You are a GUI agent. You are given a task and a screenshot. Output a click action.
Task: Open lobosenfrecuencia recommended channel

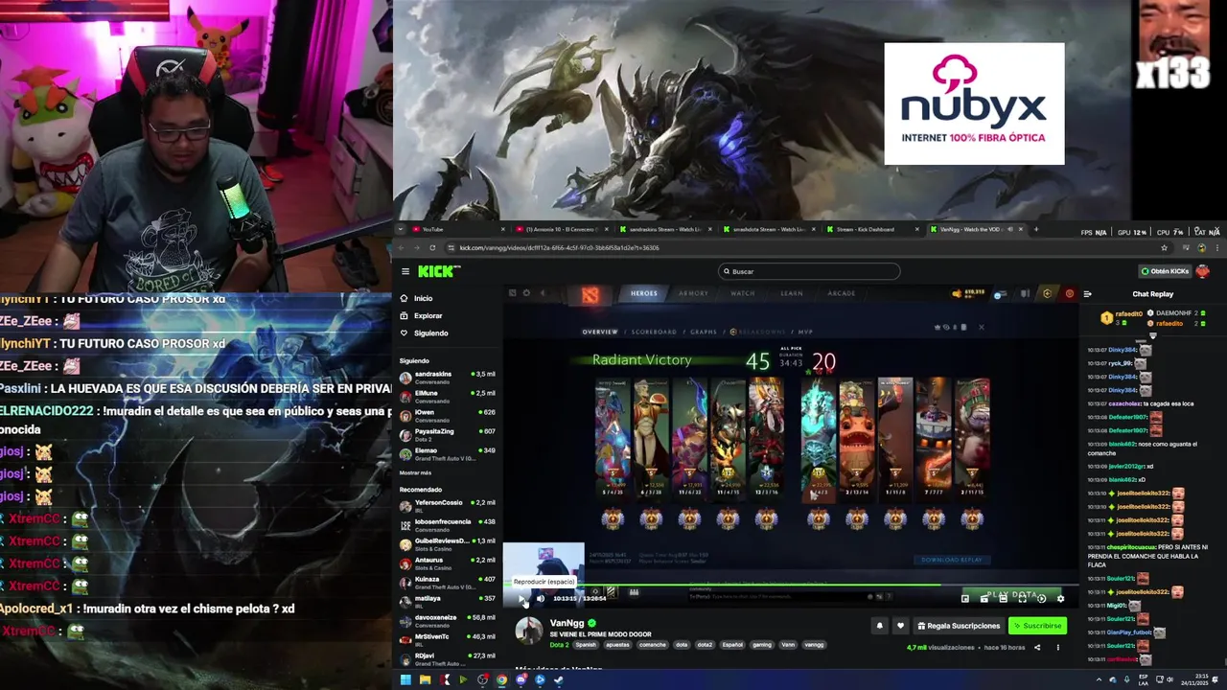pos(447,524)
